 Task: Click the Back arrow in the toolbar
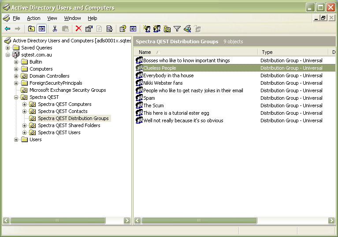coord(7,29)
